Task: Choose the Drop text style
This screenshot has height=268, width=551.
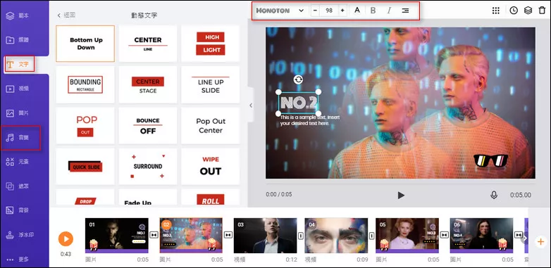Action: pyautogui.click(x=85, y=198)
